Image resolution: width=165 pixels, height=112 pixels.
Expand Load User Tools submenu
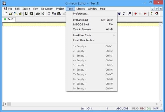click(x=92, y=36)
